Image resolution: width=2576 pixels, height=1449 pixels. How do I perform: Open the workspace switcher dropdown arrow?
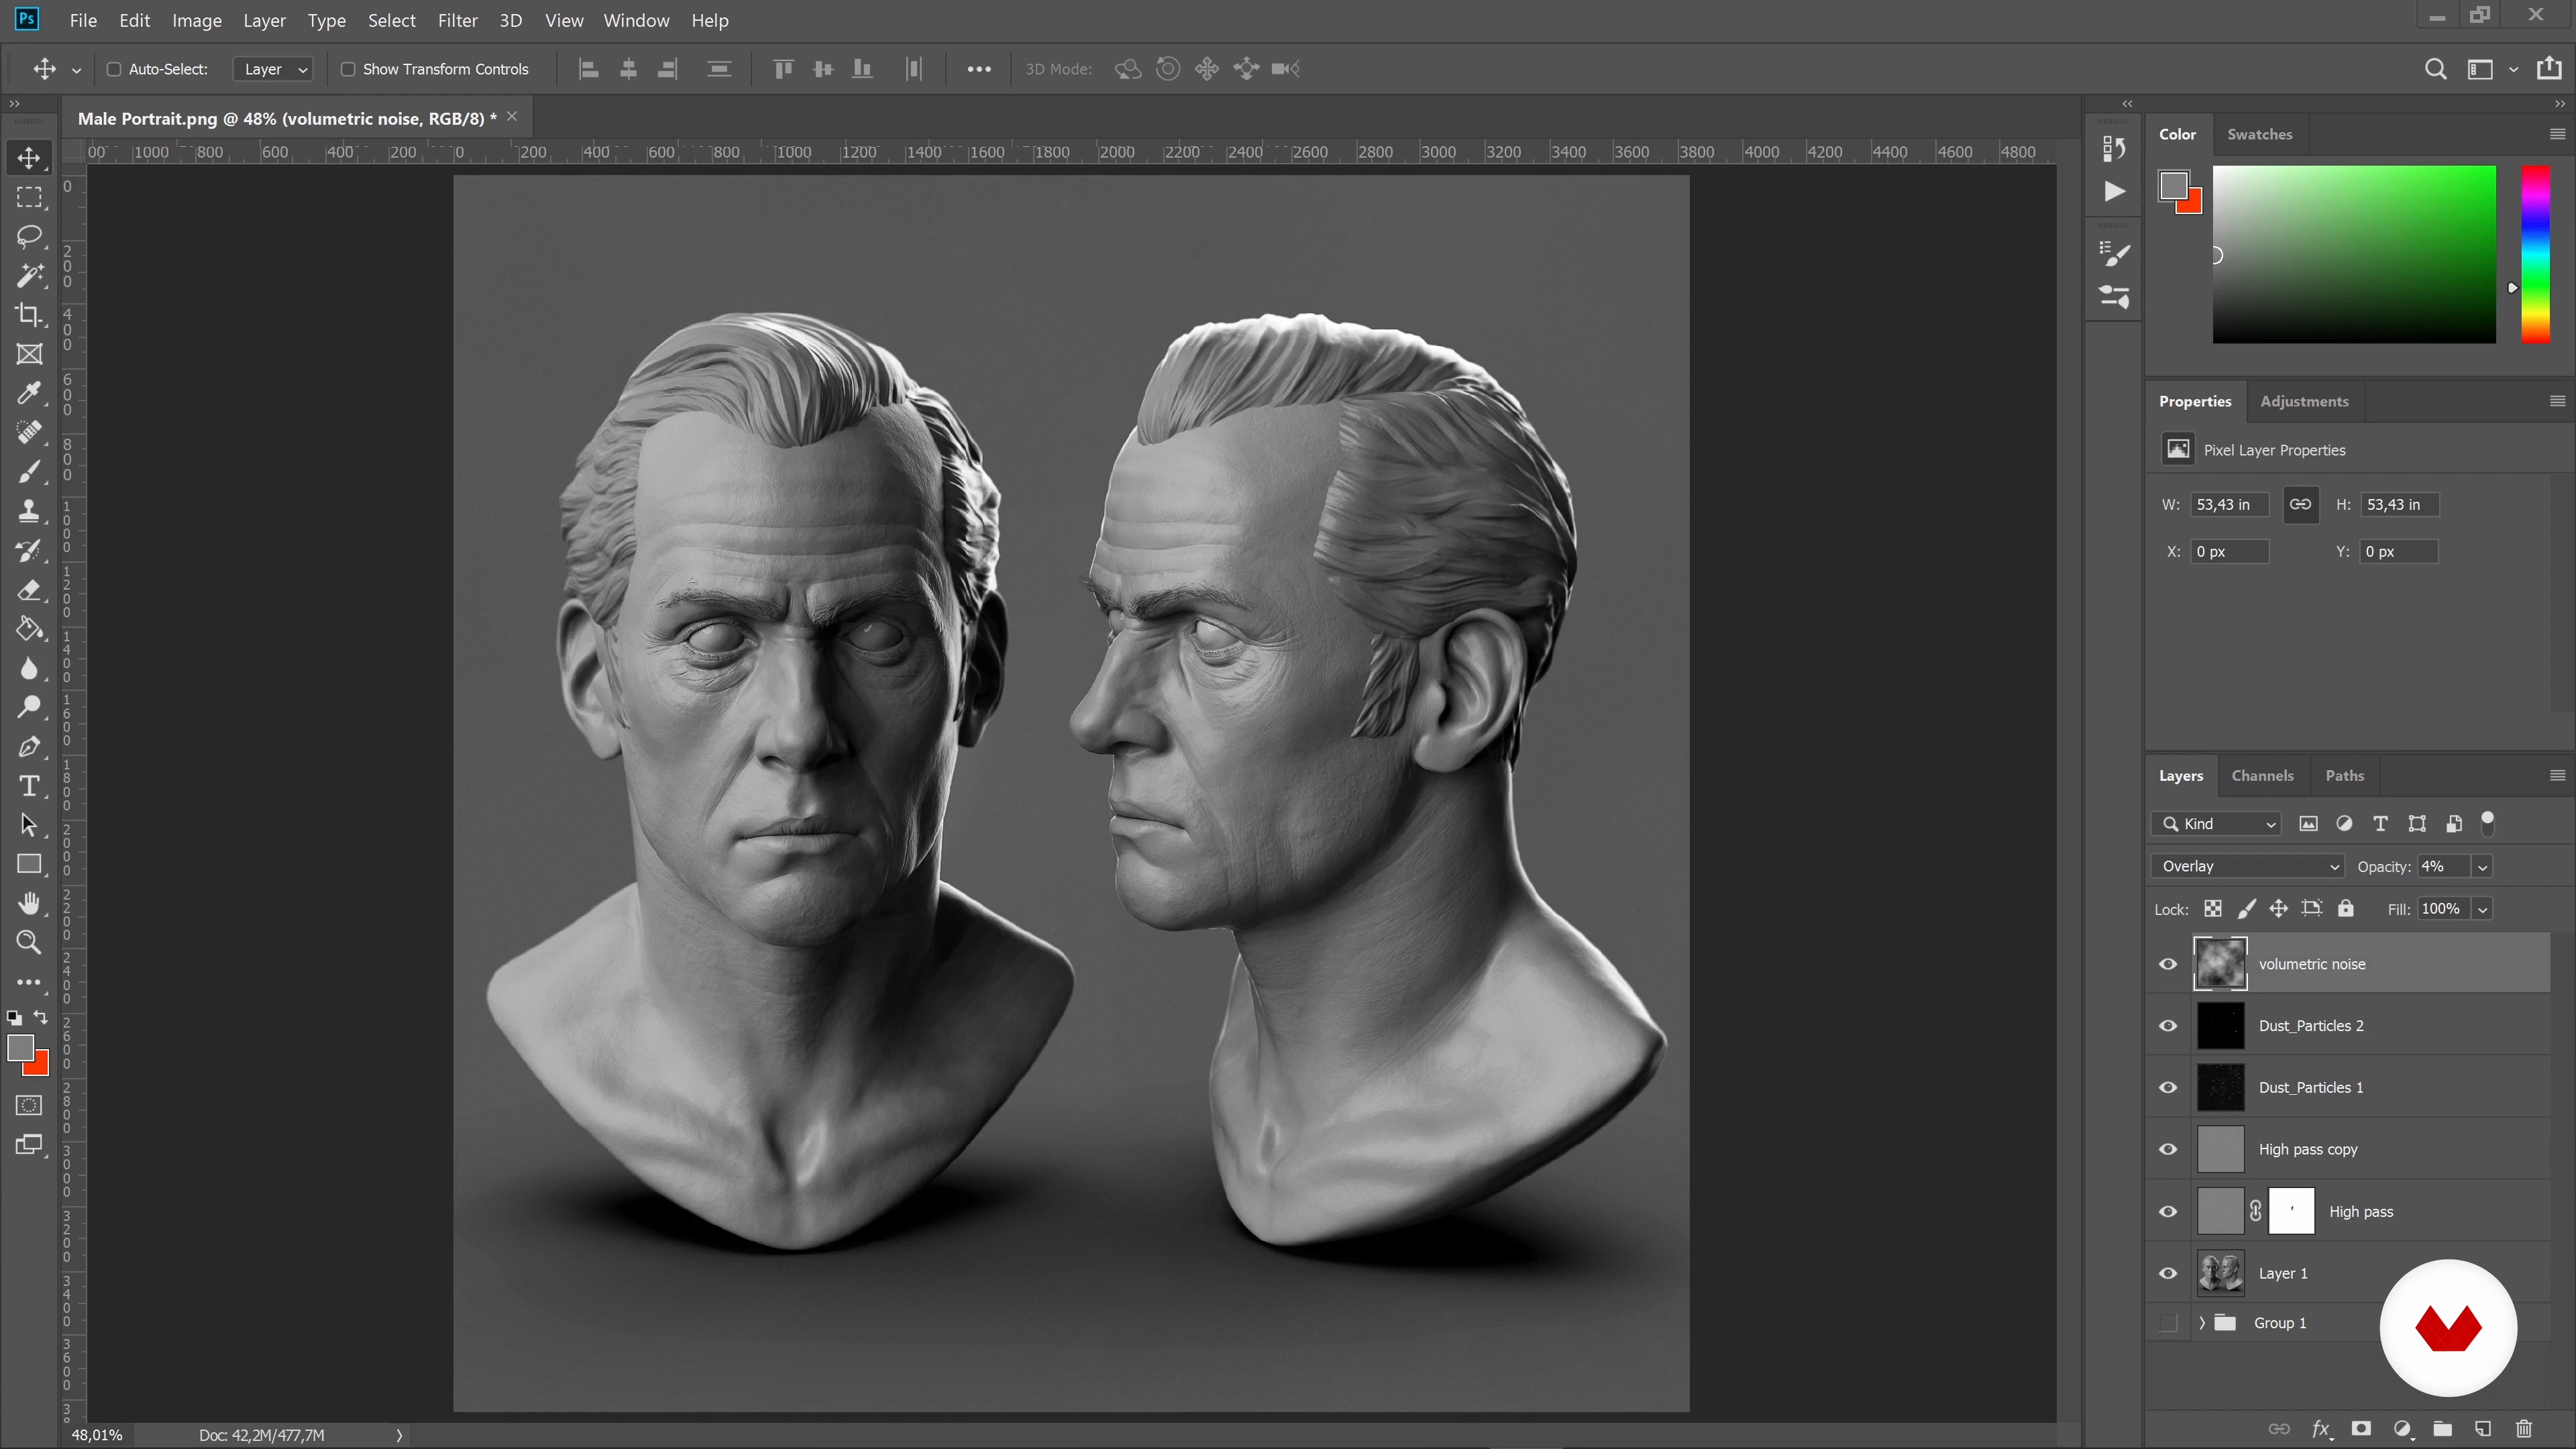point(2513,70)
